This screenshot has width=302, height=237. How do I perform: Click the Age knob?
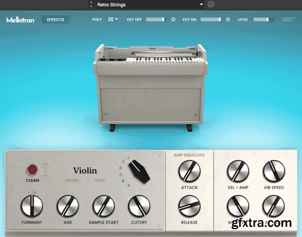pos(68,206)
